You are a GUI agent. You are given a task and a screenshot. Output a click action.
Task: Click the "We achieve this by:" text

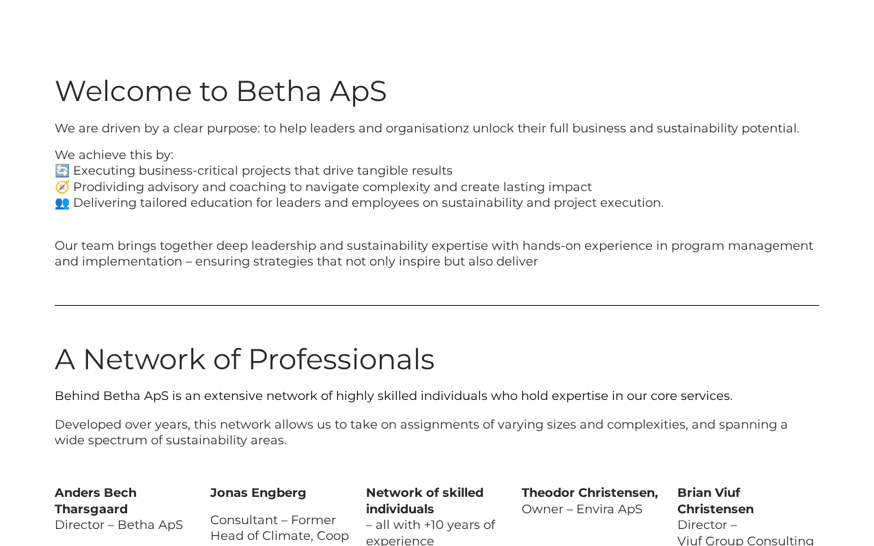pyautogui.click(x=114, y=155)
